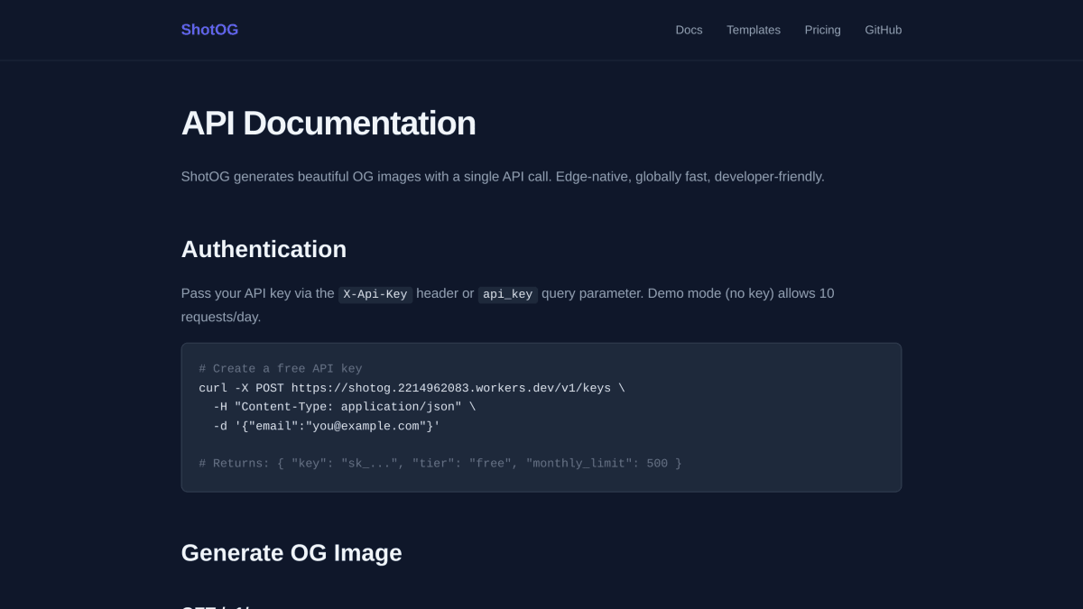Viewport: 1083px width, 609px height.
Task: Click the API Documentation heading
Action: point(329,124)
